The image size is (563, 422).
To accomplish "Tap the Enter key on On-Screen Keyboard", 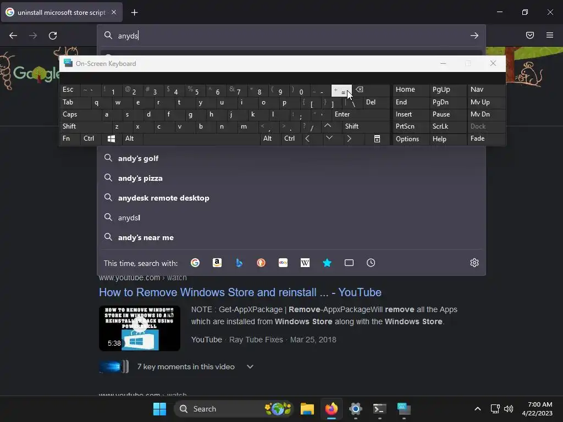I will 360,114.
